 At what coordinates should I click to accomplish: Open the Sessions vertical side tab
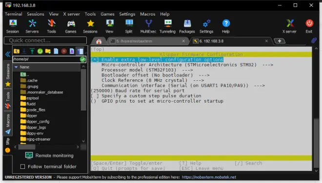8,75
